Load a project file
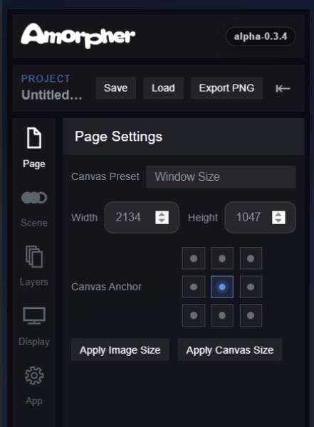The width and height of the screenshot is (314, 427). (x=163, y=88)
